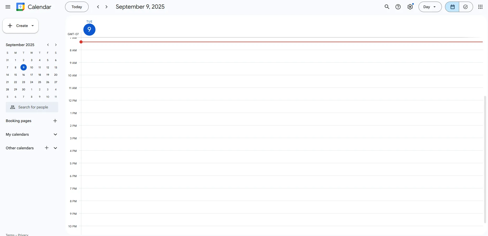488x236 pixels.
Task: Open the main menu hamburger
Action: point(8,7)
